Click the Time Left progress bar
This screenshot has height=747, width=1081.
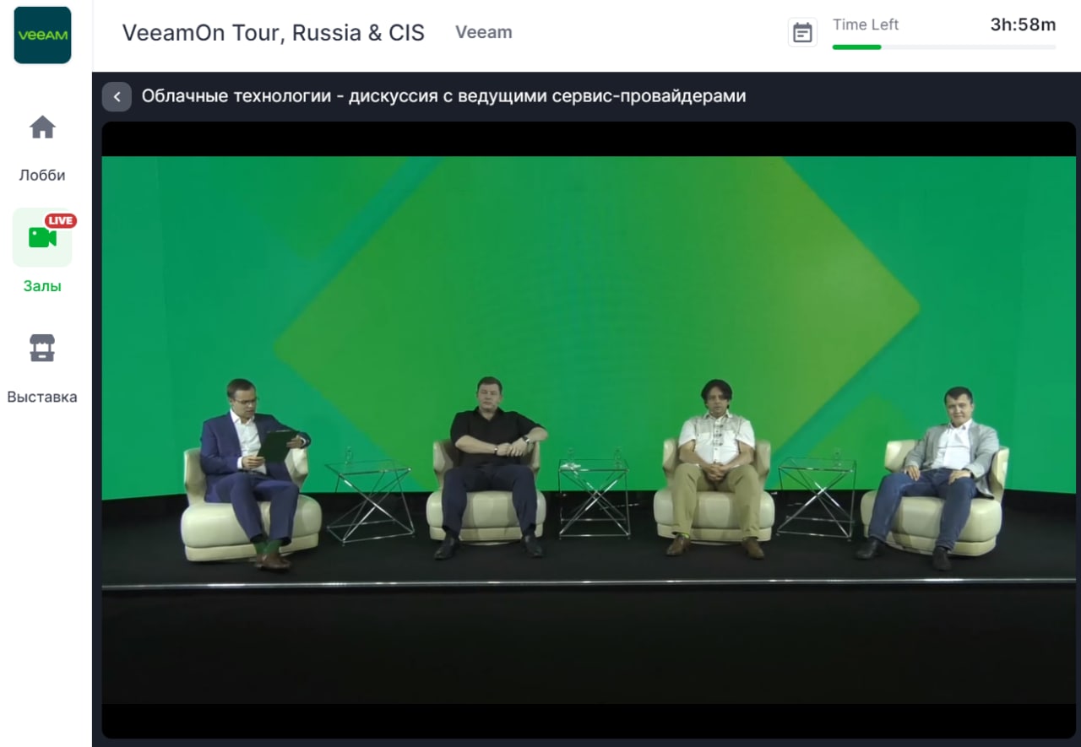point(944,47)
